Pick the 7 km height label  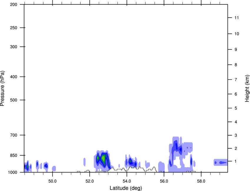tap(236, 80)
